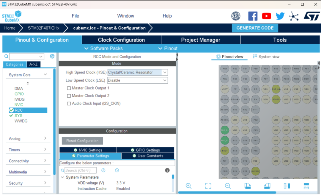Open the YouTube icon link
The image size is (321, 195).
click(x=266, y=16)
